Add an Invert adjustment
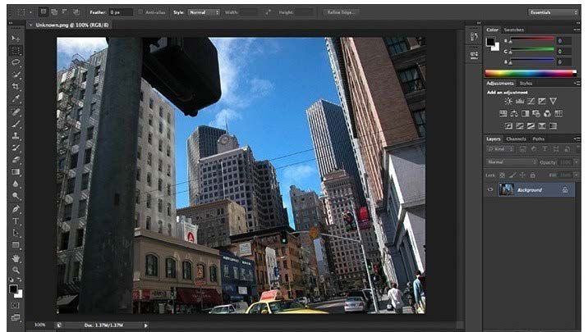This screenshot has width=588, height=332. pyautogui.click(x=508, y=126)
